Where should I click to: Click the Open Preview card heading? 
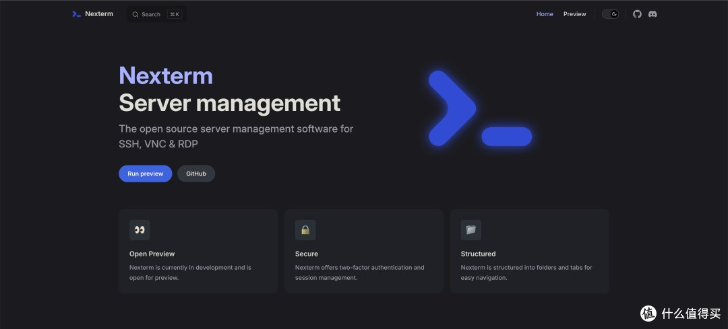(x=152, y=254)
